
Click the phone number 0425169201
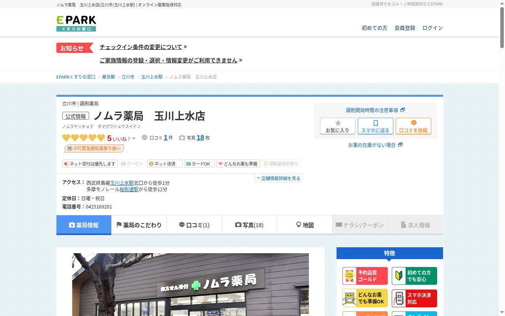(99, 207)
